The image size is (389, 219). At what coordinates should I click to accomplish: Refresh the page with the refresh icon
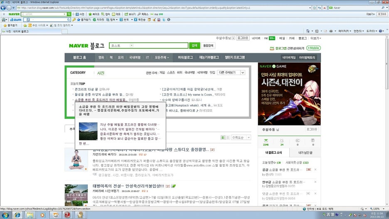320,8
